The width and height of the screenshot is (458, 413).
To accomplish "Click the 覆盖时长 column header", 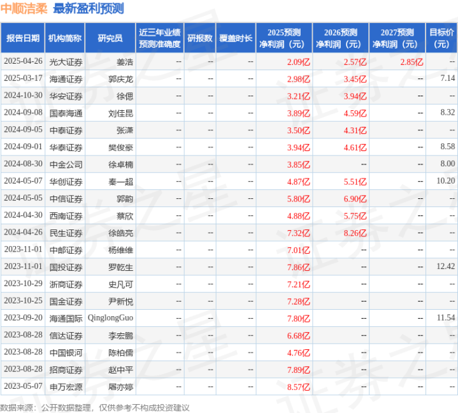I will (236, 38).
